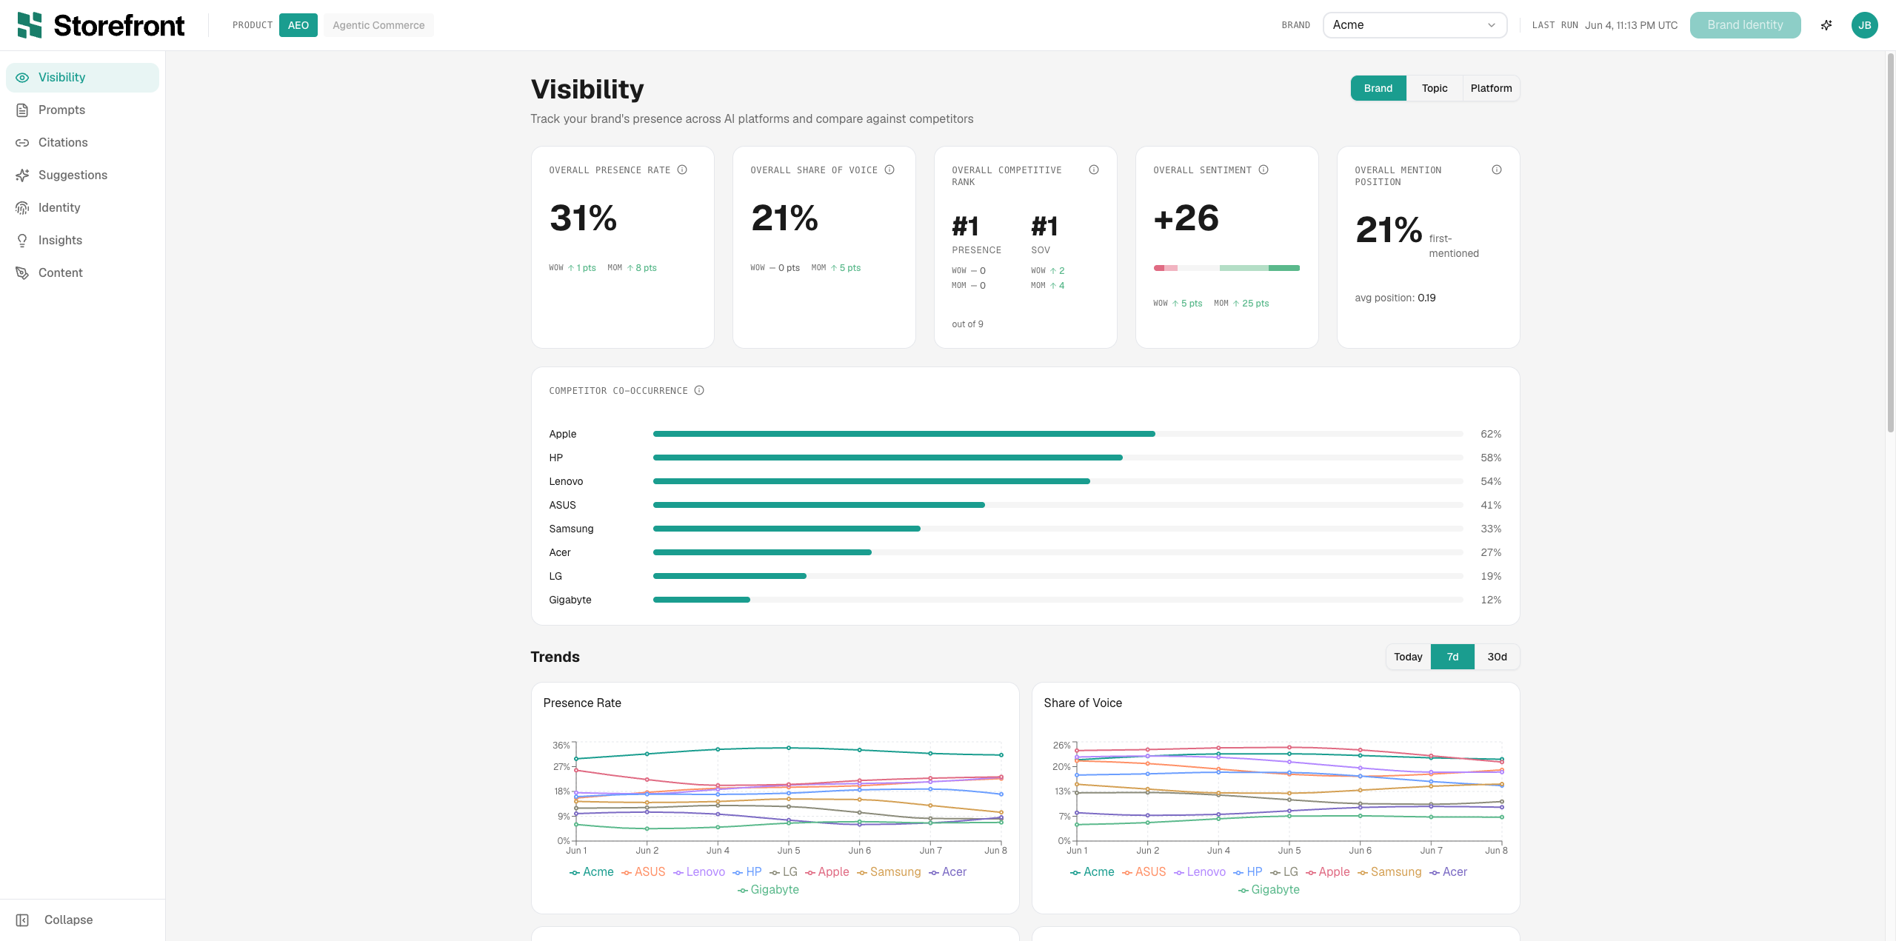This screenshot has width=1896, height=941.
Task: Click the 31% presence rate value
Action: pos(583,218)
